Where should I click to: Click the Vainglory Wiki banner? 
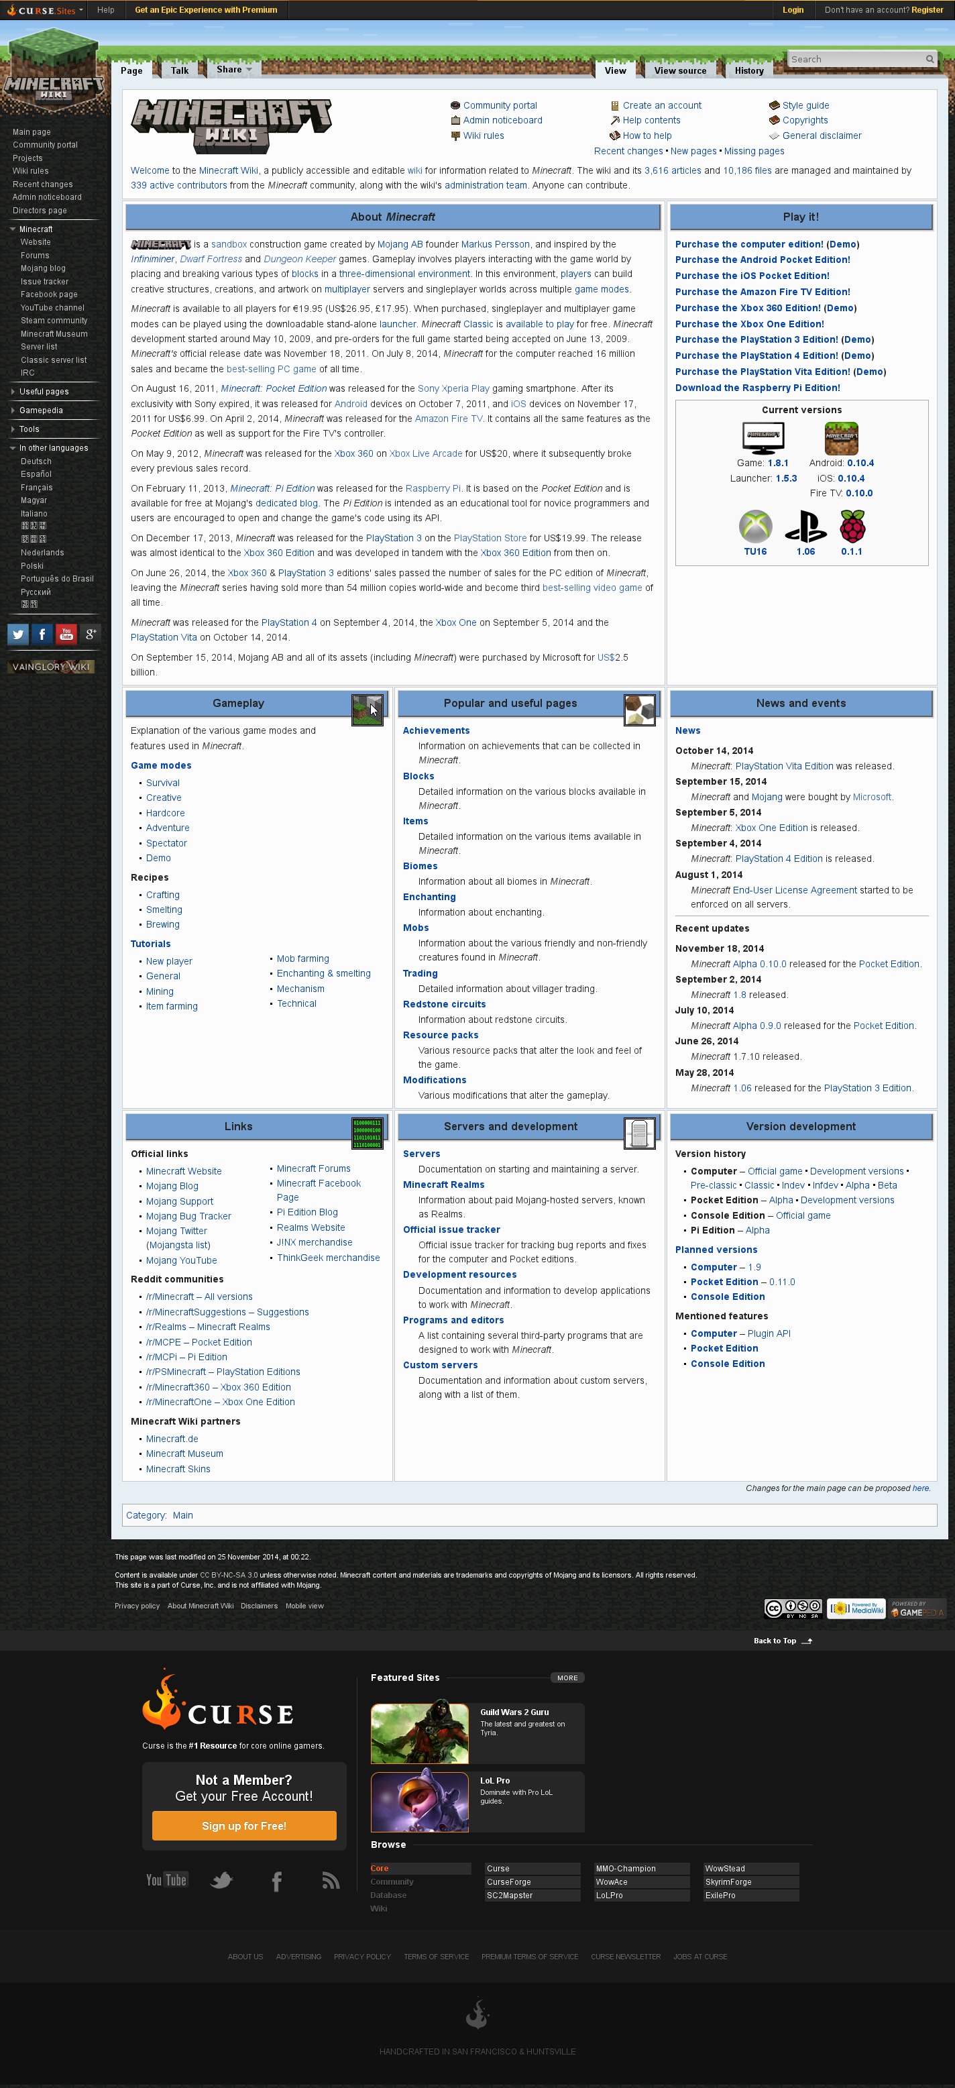pyautogui.click(x=52, y=666)
